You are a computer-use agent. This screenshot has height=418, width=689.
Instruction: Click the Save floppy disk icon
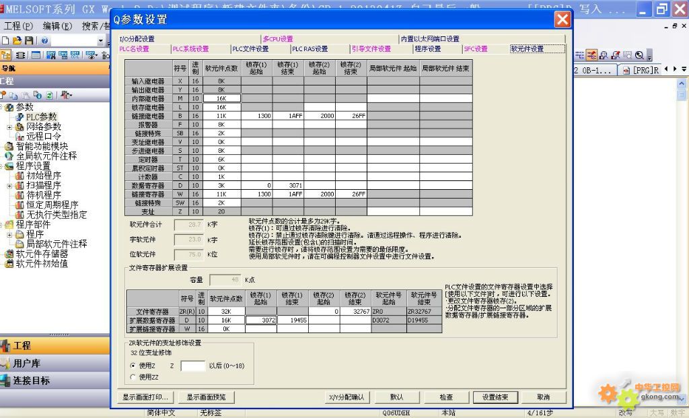point(29,40)
